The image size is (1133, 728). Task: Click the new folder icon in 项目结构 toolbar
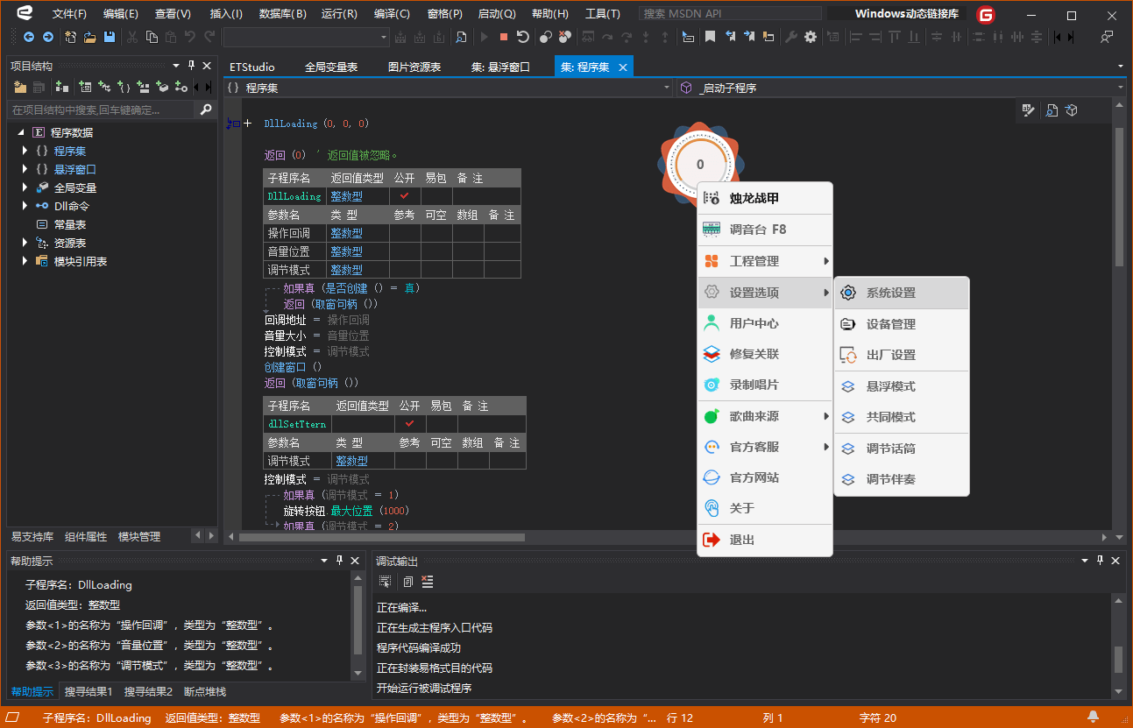pyautogui.click(x=21, y=87)
